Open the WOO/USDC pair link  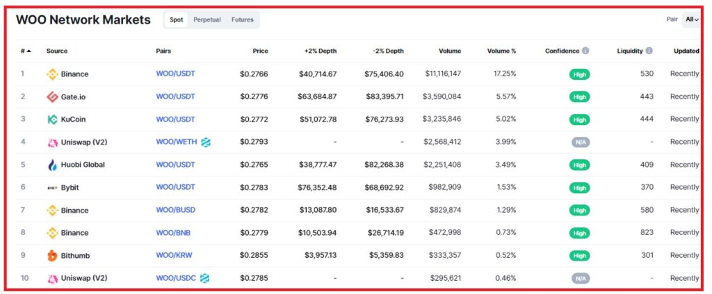[x=176, y=278]
